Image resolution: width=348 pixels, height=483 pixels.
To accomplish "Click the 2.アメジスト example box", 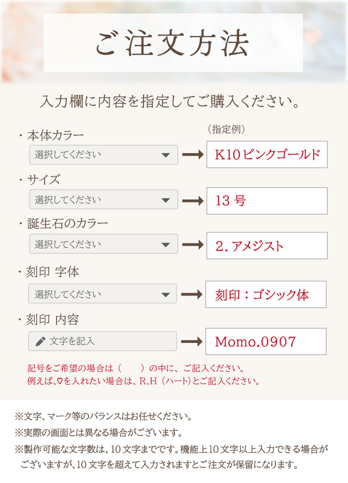I will 267,245.
